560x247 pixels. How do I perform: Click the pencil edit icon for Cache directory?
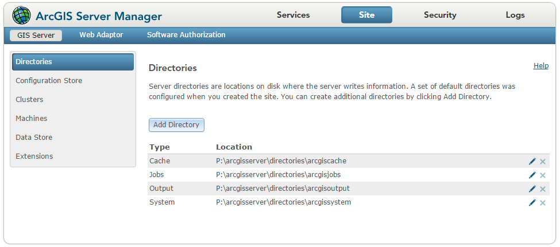click(x=532, y=162)
